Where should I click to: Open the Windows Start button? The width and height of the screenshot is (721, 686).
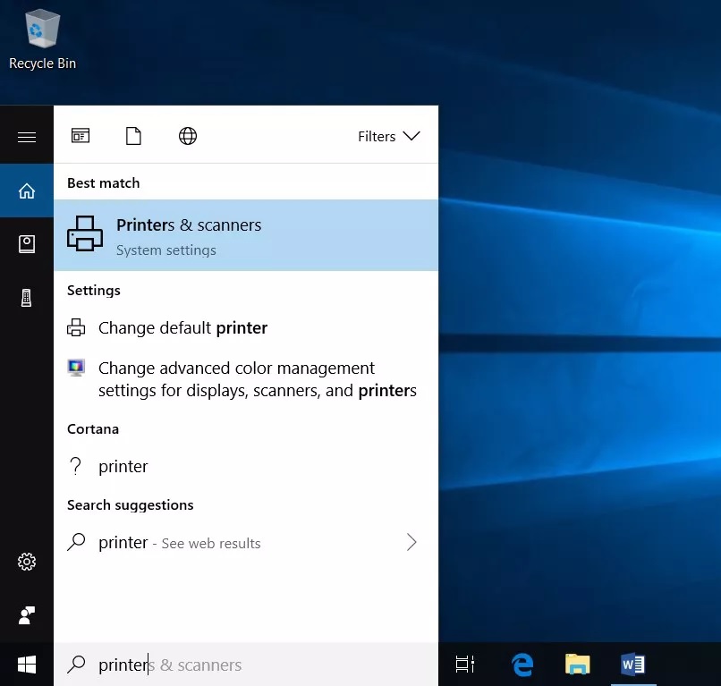pos(27,665)
